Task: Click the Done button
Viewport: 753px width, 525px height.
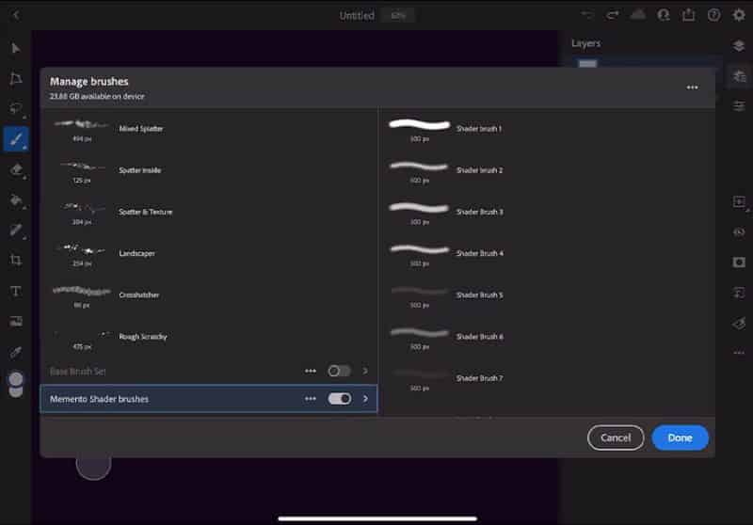Action: 680,437
